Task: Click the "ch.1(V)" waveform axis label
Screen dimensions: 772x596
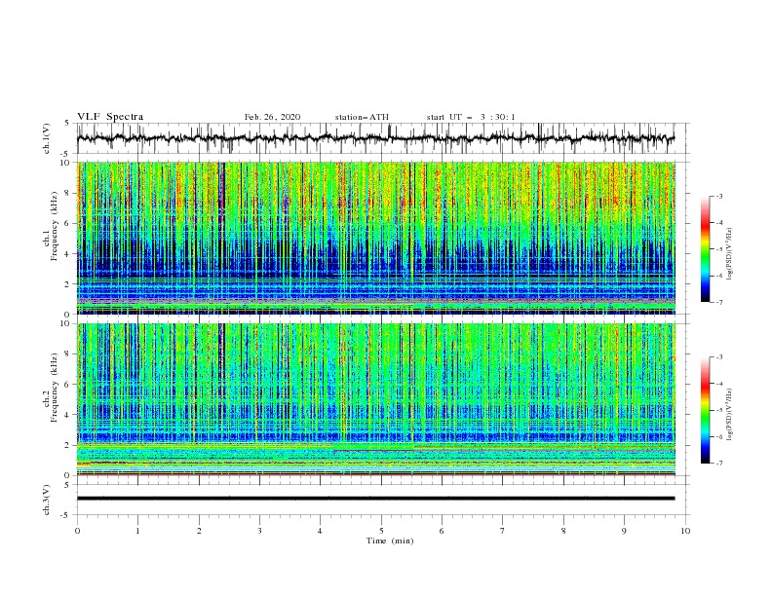Action: [x=47, y=138]
